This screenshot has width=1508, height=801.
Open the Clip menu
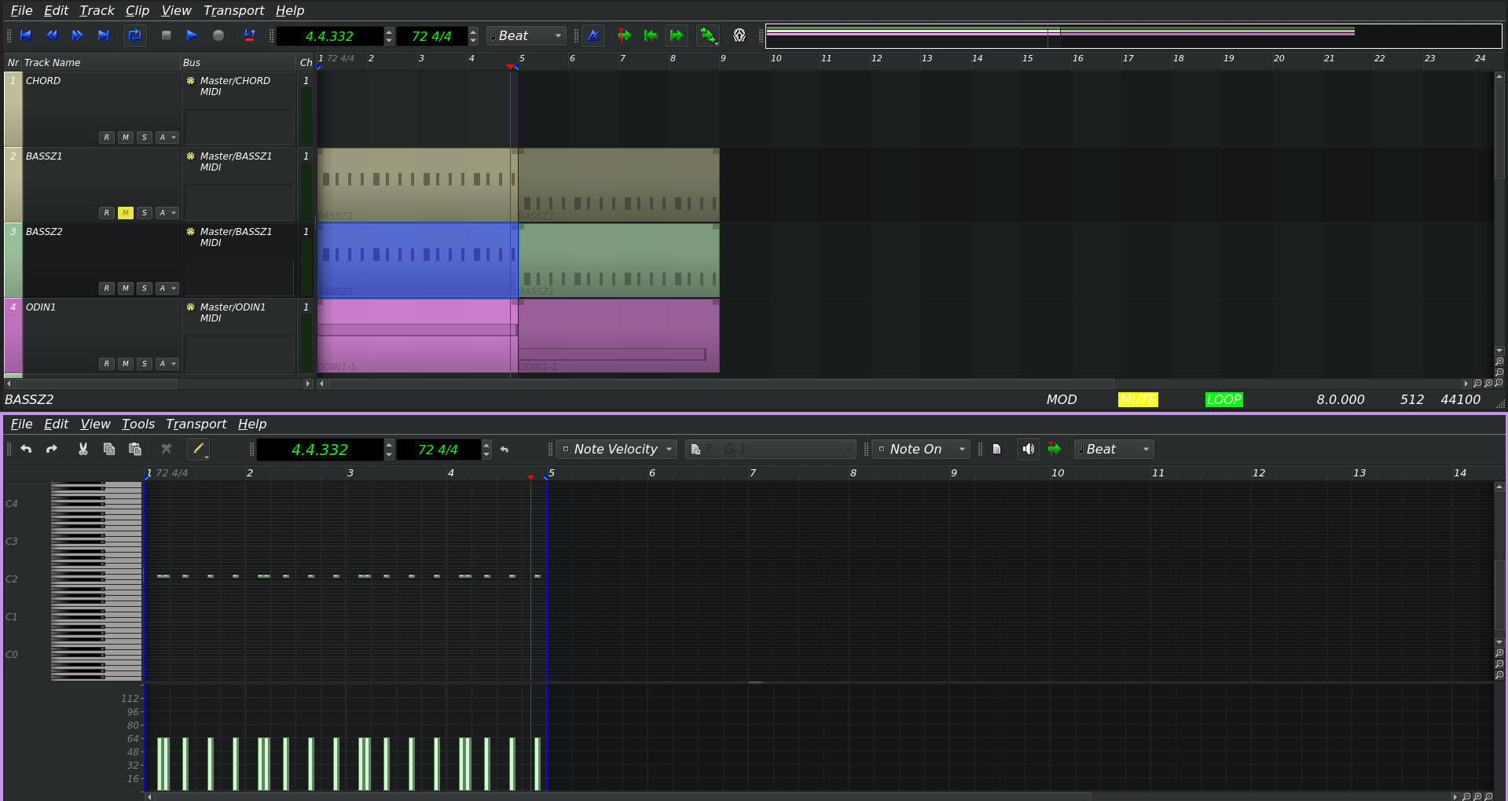(138, 10)
